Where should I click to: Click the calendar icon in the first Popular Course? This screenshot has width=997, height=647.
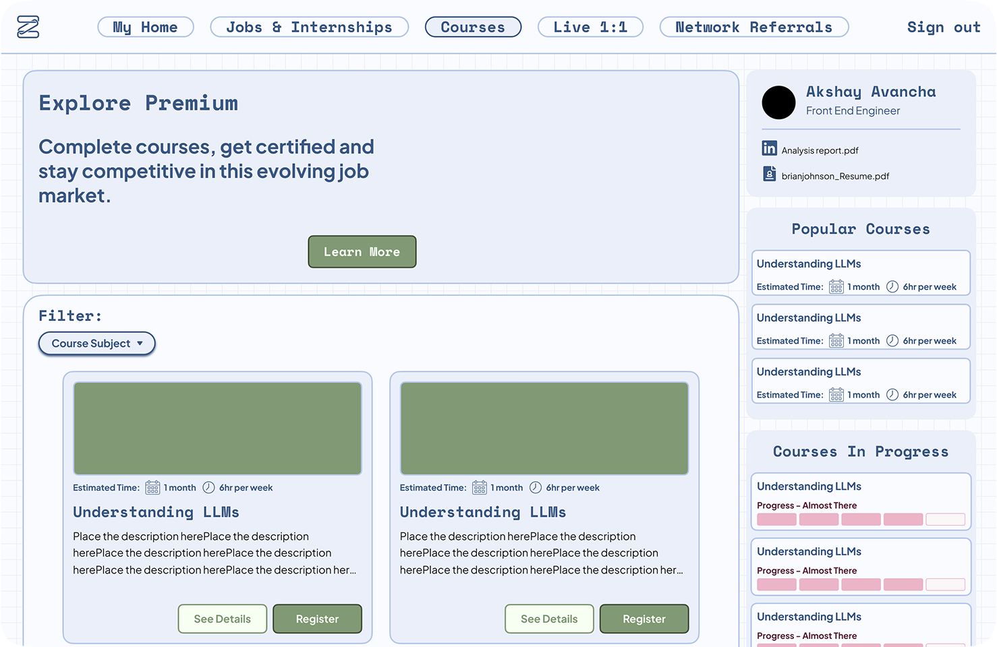tap(836, 286)
